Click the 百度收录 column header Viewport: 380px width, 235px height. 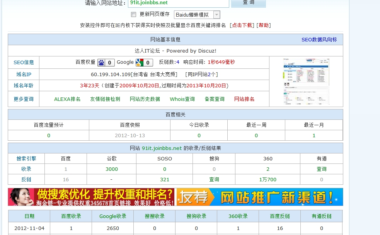point(71,216)
